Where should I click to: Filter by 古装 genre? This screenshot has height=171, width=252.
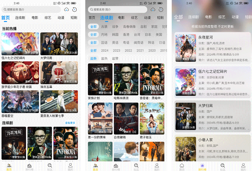point(104,27)
